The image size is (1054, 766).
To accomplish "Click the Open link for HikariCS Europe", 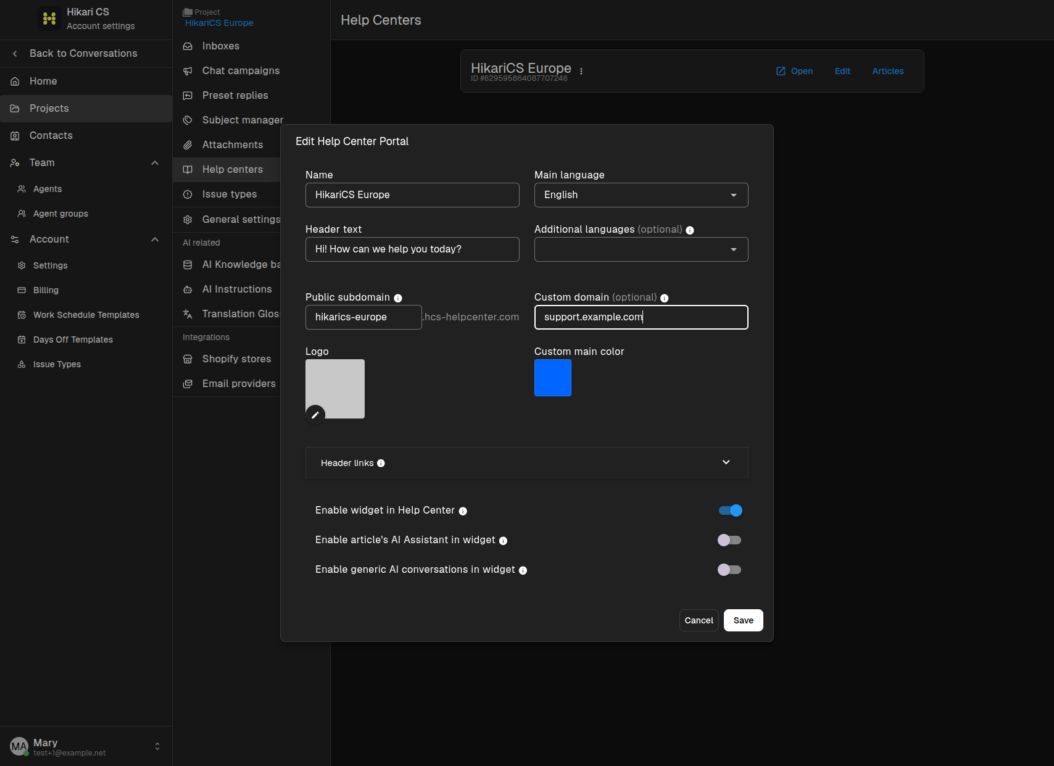I will (794, 71).
